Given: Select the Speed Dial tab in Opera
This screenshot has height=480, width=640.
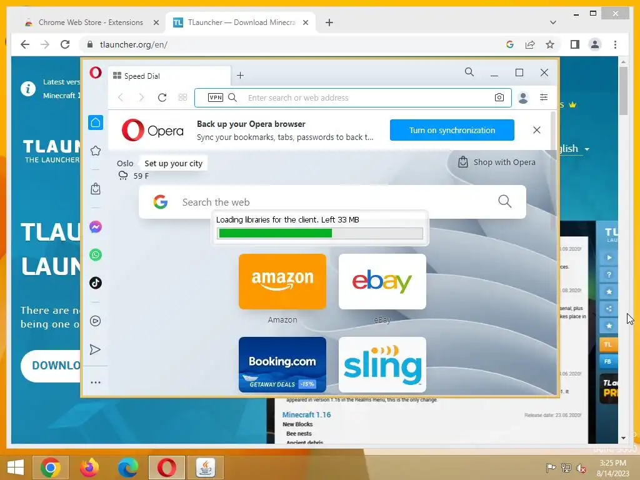Looking at the screenshot, I should (x=169, y=76).
